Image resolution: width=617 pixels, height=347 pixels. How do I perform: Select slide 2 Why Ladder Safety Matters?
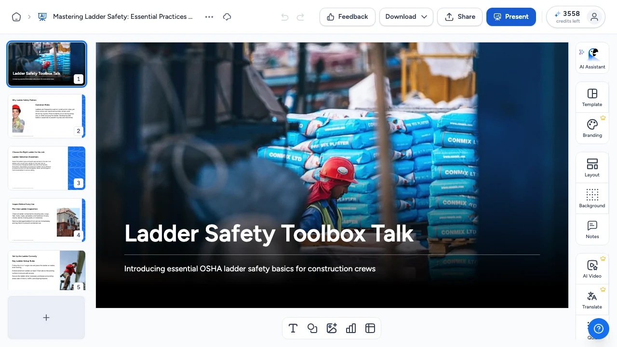[47, 116]
